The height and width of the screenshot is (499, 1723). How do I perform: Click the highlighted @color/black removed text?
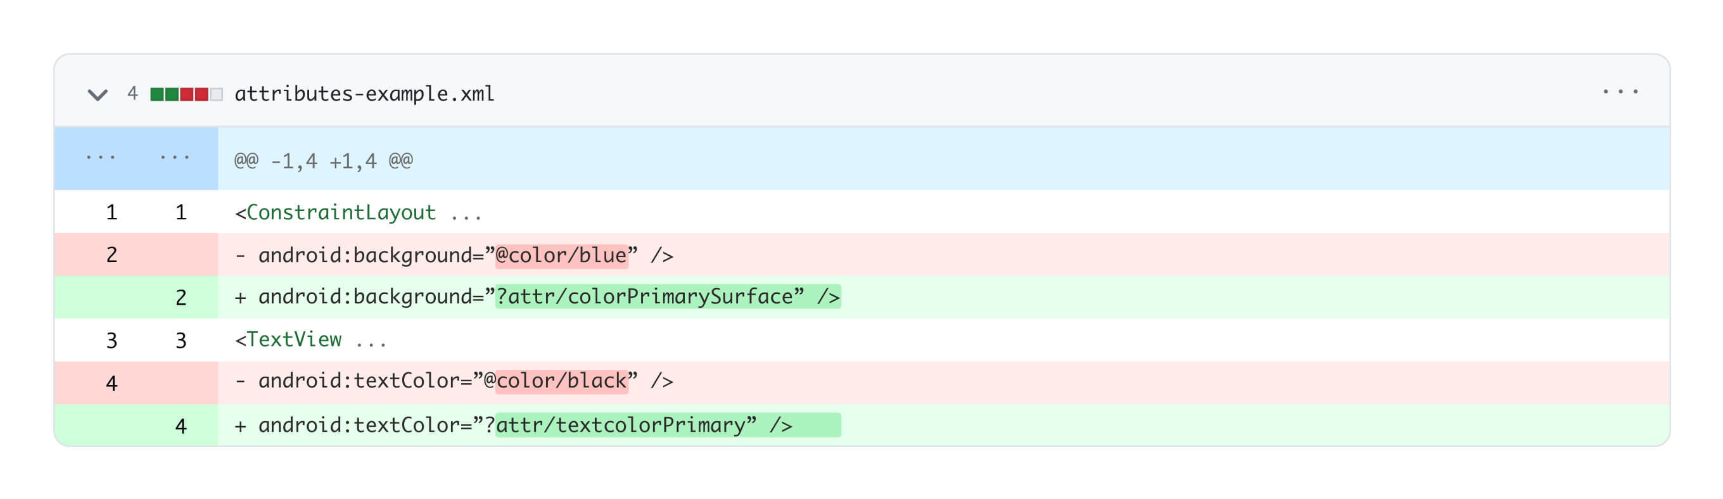pyautogui.click(x=561, y=381)
